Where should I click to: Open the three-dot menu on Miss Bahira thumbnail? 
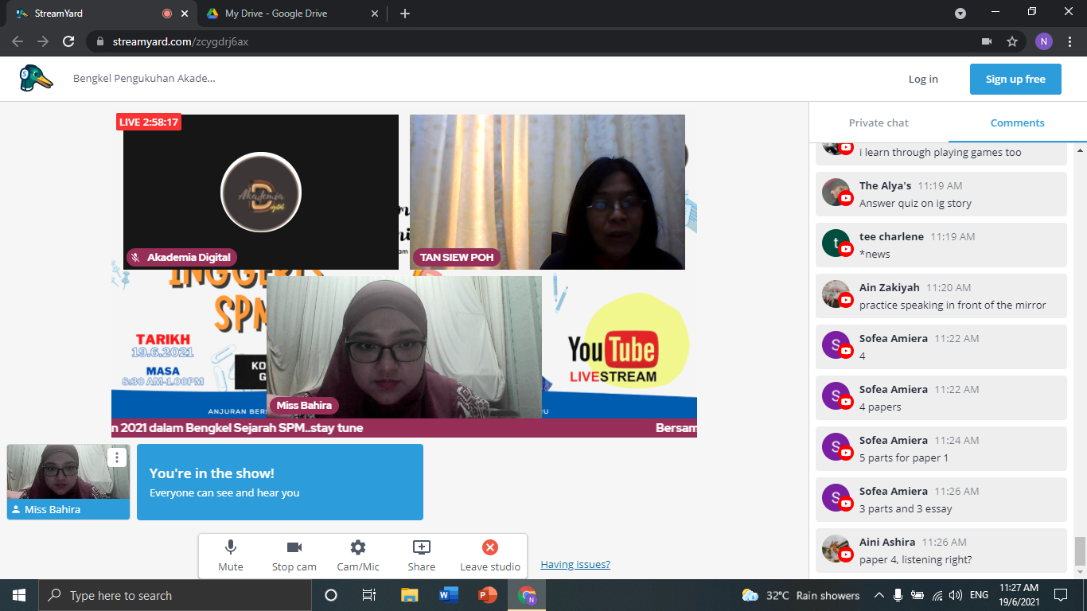[117, 457]
